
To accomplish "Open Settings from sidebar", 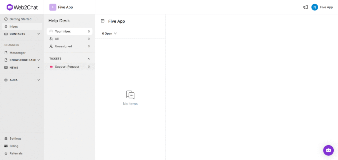I will point(22,139).
